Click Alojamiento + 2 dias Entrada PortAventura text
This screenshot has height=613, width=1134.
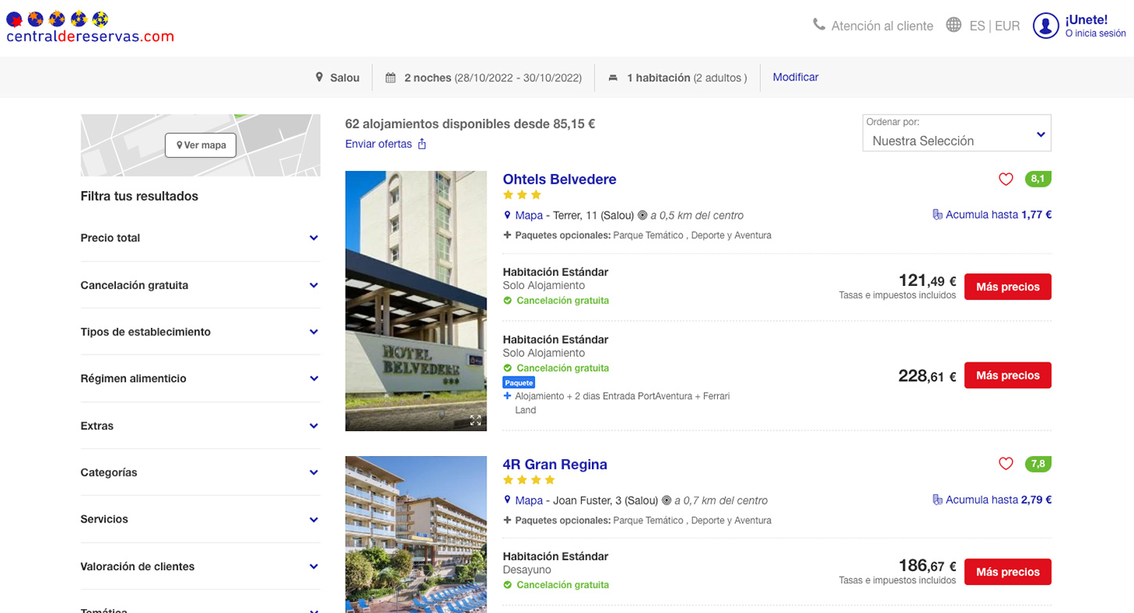pyautogui.click(x=623, y=403)
